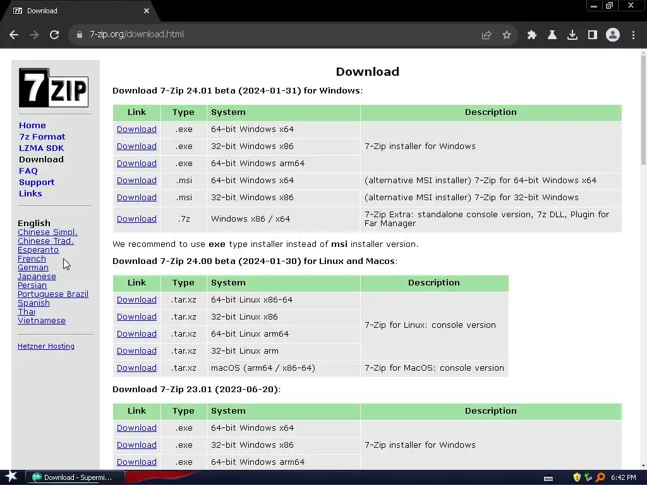Click the yellow shield tray icon
The image size is (647, 485).
click(577, 477)
